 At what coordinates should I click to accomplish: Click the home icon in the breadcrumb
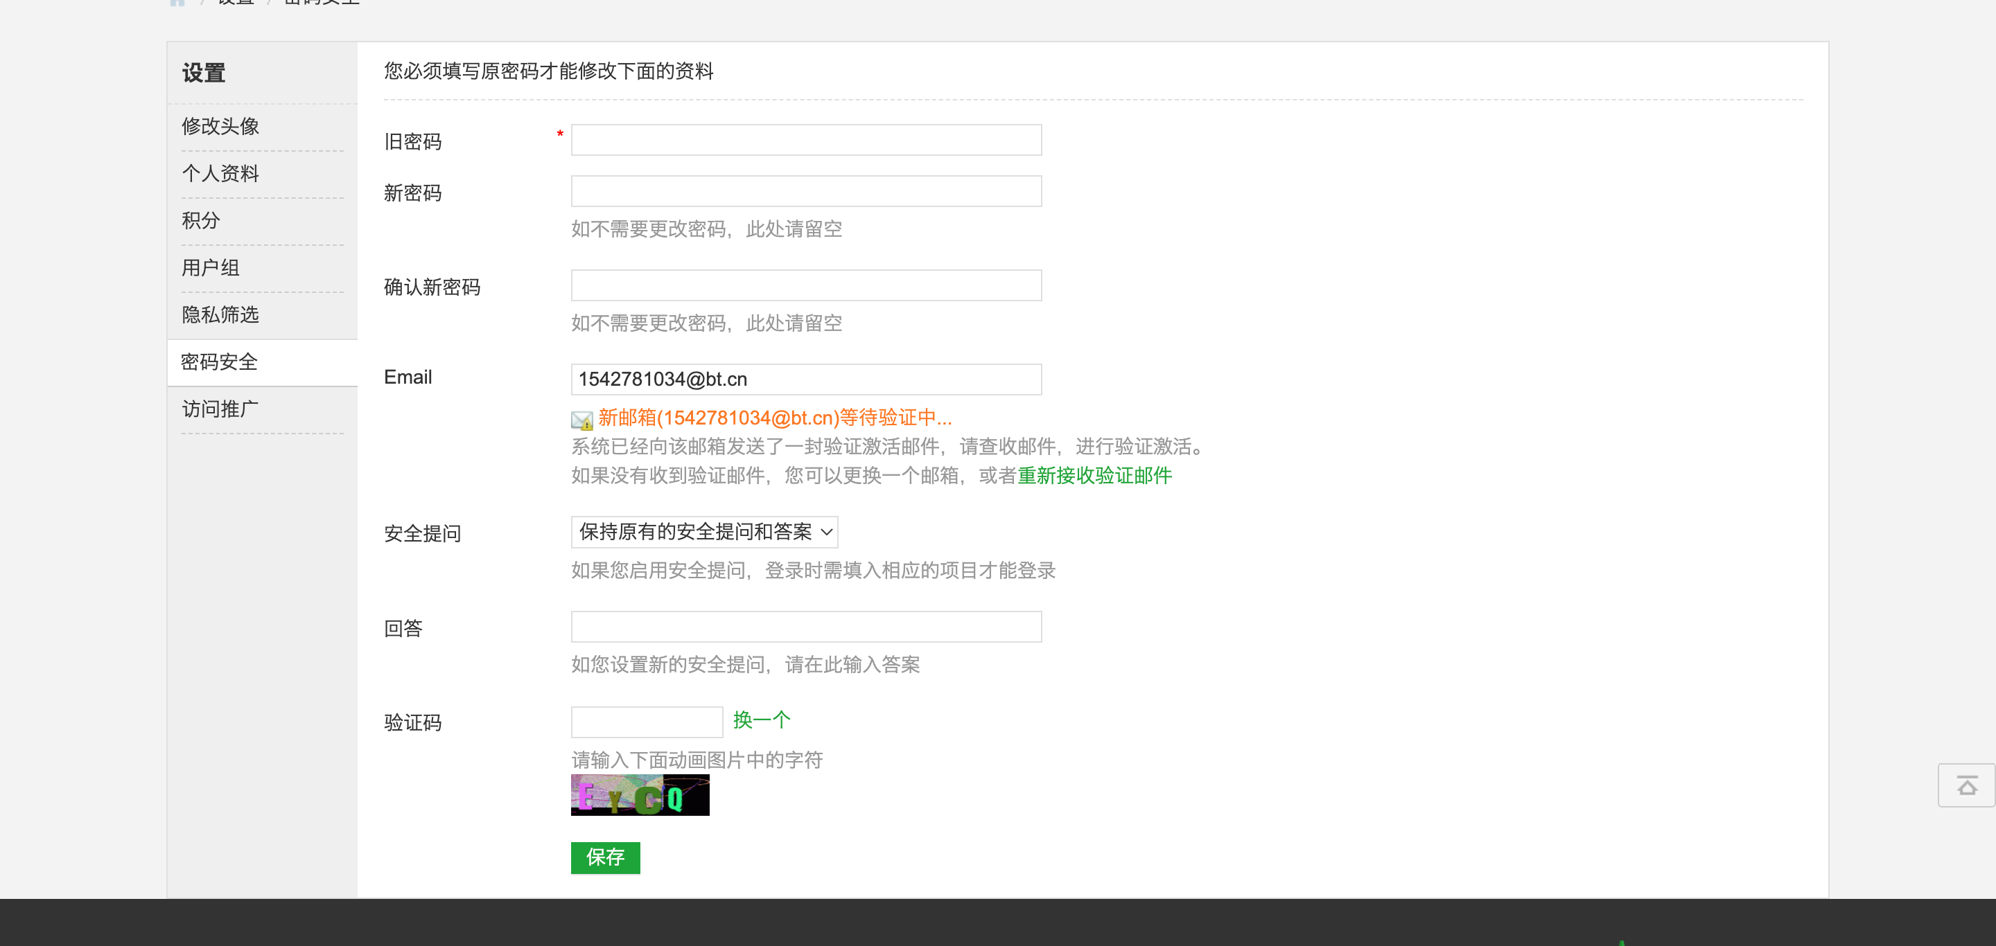pos(177,2)
